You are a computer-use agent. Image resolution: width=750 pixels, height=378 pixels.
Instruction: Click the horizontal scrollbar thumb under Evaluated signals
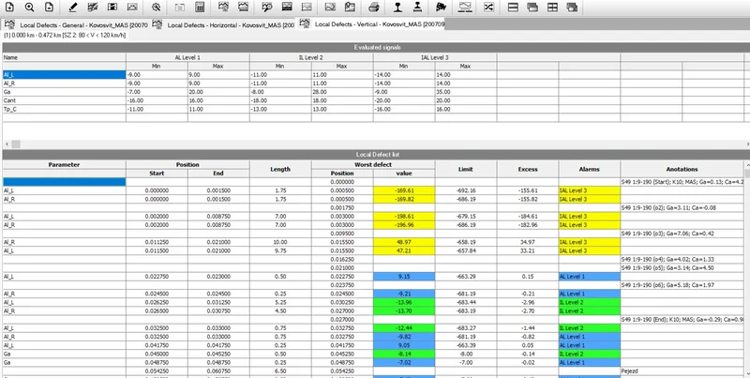click(16, 144)
